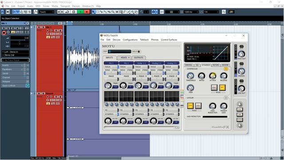
Task: Click the Compressor THRESHOLD knob
Action: pyautogui.click(x=190, y=76)
